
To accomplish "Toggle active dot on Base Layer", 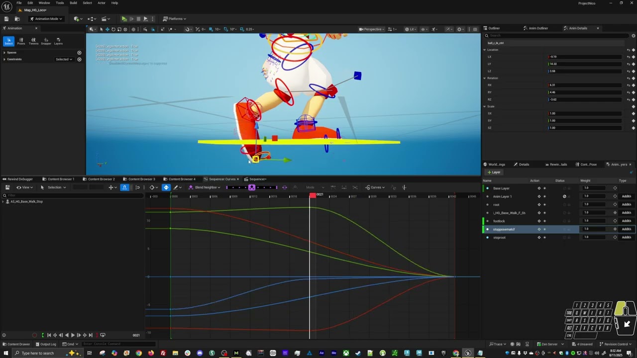I will click(x=487, y=188).
